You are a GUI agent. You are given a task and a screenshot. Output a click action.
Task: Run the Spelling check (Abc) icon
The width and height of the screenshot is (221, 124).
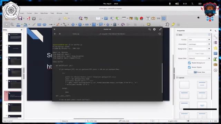[86, 18]
